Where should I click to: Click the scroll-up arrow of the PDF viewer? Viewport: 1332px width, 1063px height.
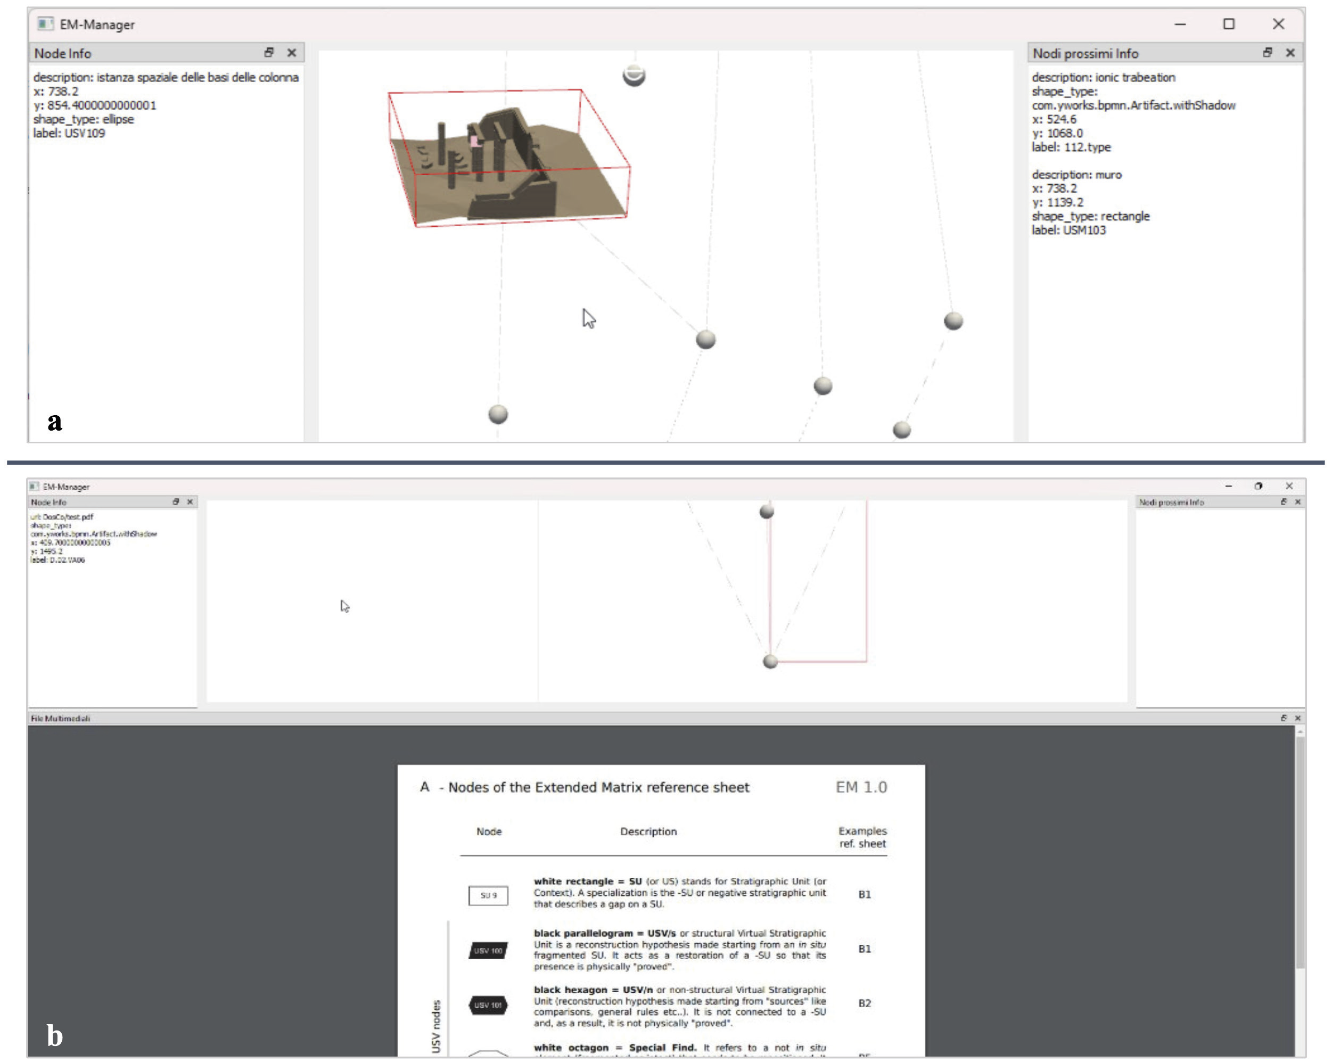[x=1300, y=732]
